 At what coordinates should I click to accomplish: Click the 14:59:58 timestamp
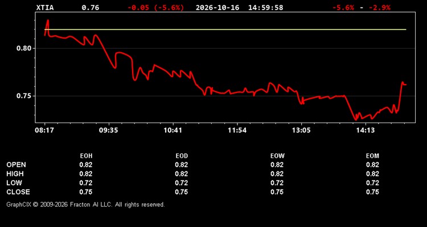click(x=265, y=7)
